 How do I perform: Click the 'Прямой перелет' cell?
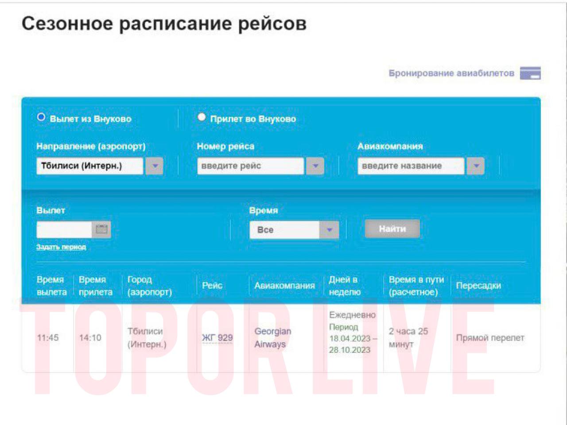[490, 338]
